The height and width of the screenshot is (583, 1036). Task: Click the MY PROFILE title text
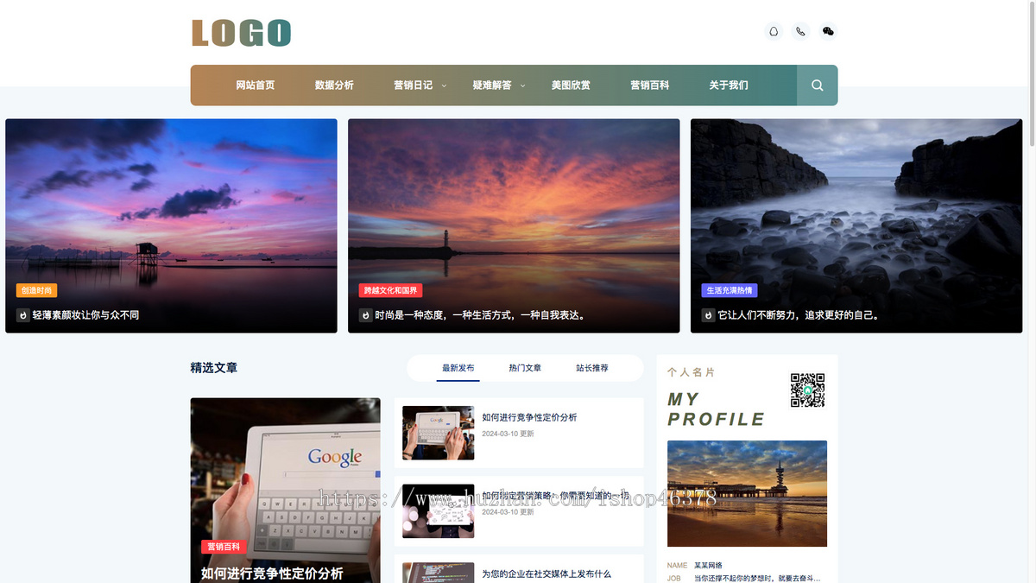pyautogui.click(x=716, y=409)
